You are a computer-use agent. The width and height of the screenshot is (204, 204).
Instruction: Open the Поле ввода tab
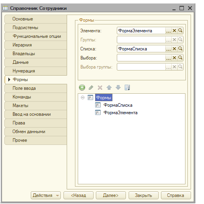point(36,88)
